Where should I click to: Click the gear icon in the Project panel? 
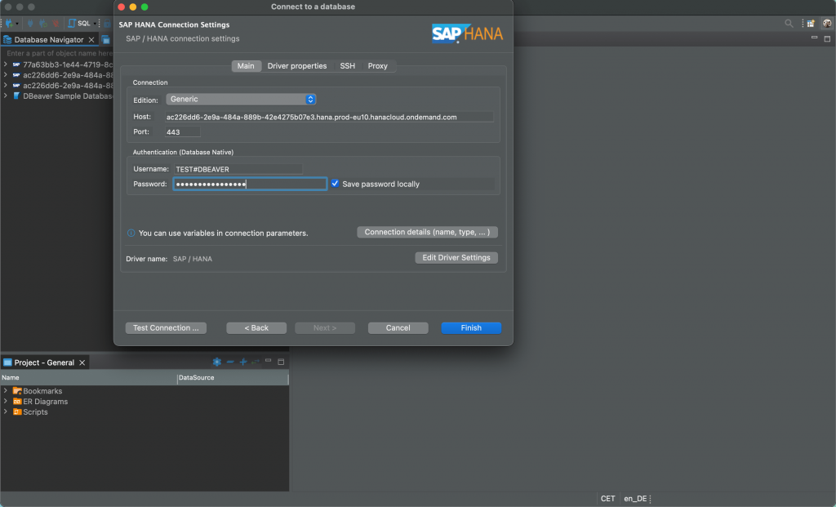point(216,362)
